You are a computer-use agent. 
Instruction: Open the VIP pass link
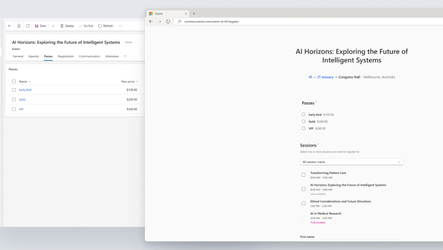click(x=21, y=109)
